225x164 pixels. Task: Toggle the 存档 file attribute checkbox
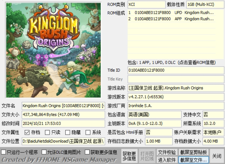pyautogui.click(x=27, y=132)
